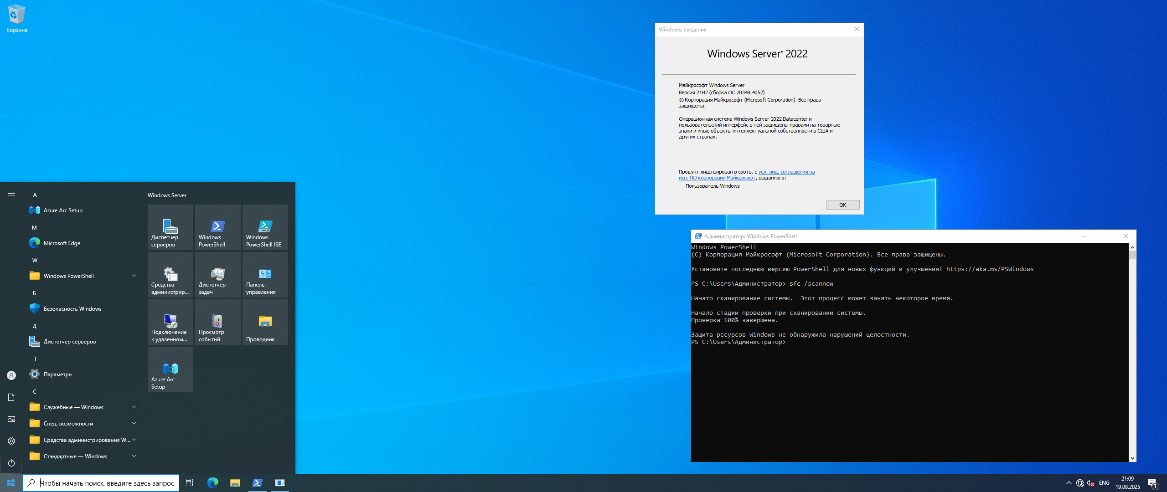
Task: Click the taskbar search input field
Action: point(101,483)
